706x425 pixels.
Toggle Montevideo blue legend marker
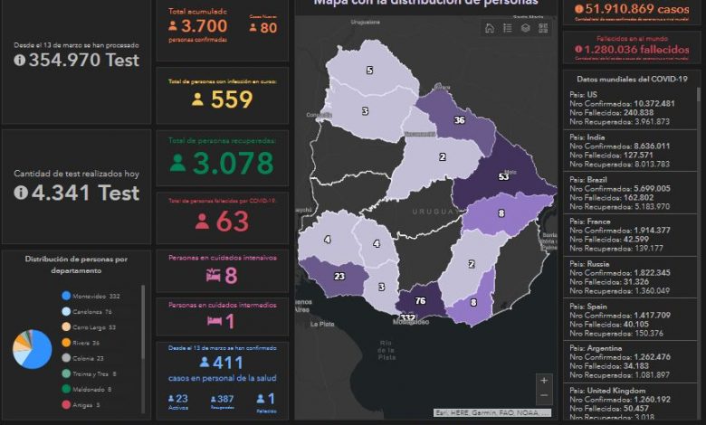tap(67, 296)
